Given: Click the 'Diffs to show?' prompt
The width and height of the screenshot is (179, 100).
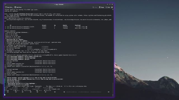Looking at the screenshot, I should click(11, 73).
